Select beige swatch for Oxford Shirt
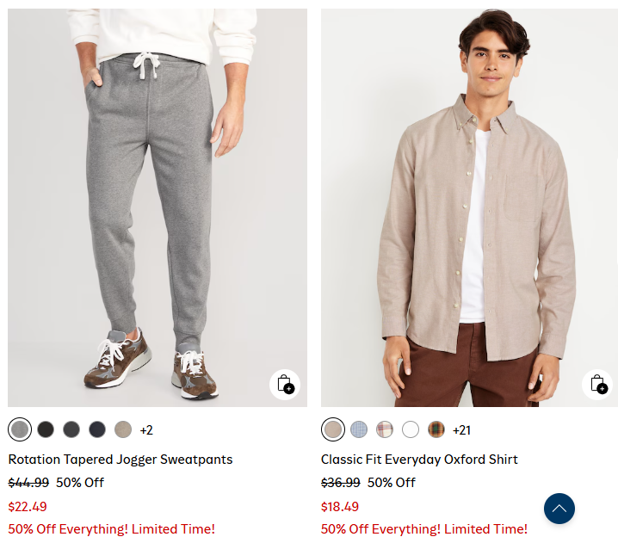618x537 pixels. (x=333, y=429)
